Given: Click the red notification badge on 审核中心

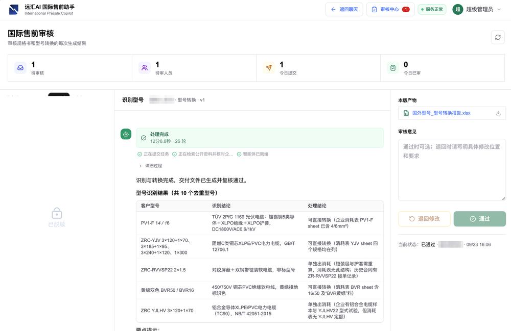Looking at the screenshot, I should pos(406,9).
